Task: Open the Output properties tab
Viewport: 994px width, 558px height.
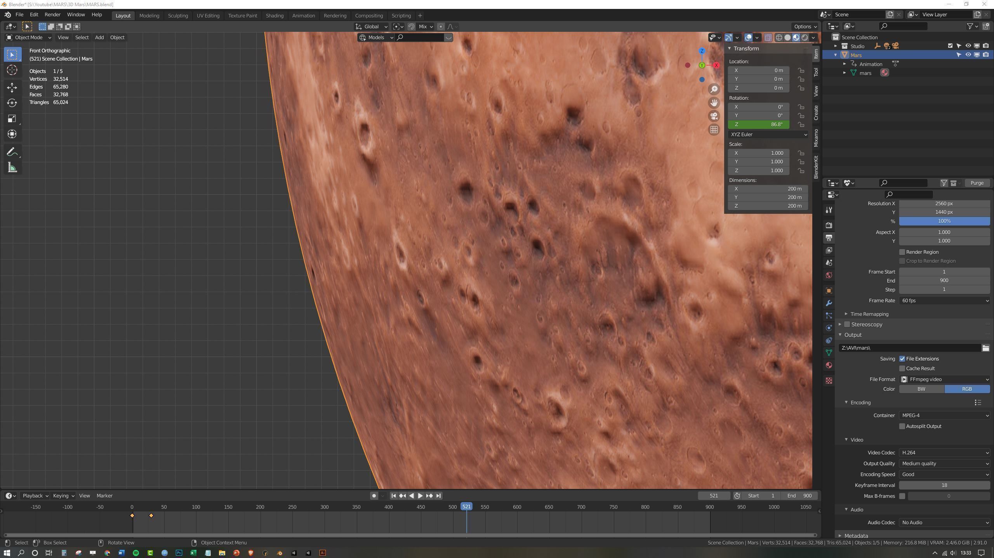Action: [829, 237]
